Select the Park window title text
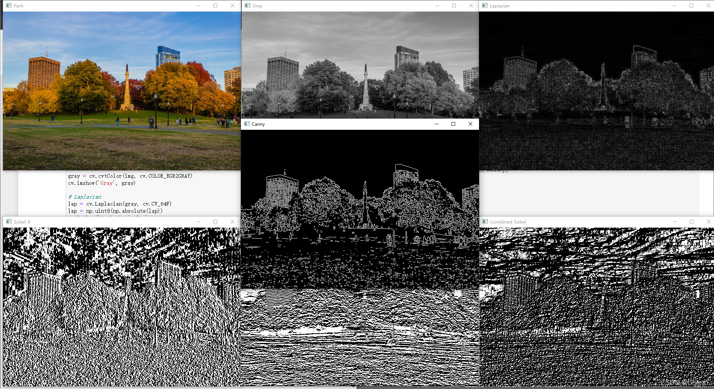Screen dimensions: 714x389 (19, 6)
